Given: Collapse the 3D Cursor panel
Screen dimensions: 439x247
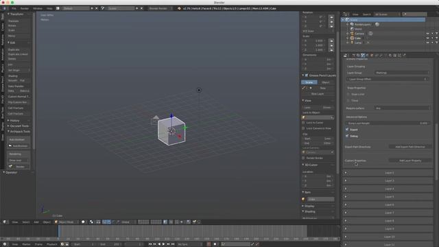Looking at the screenshot, I should tap(311, 165).
